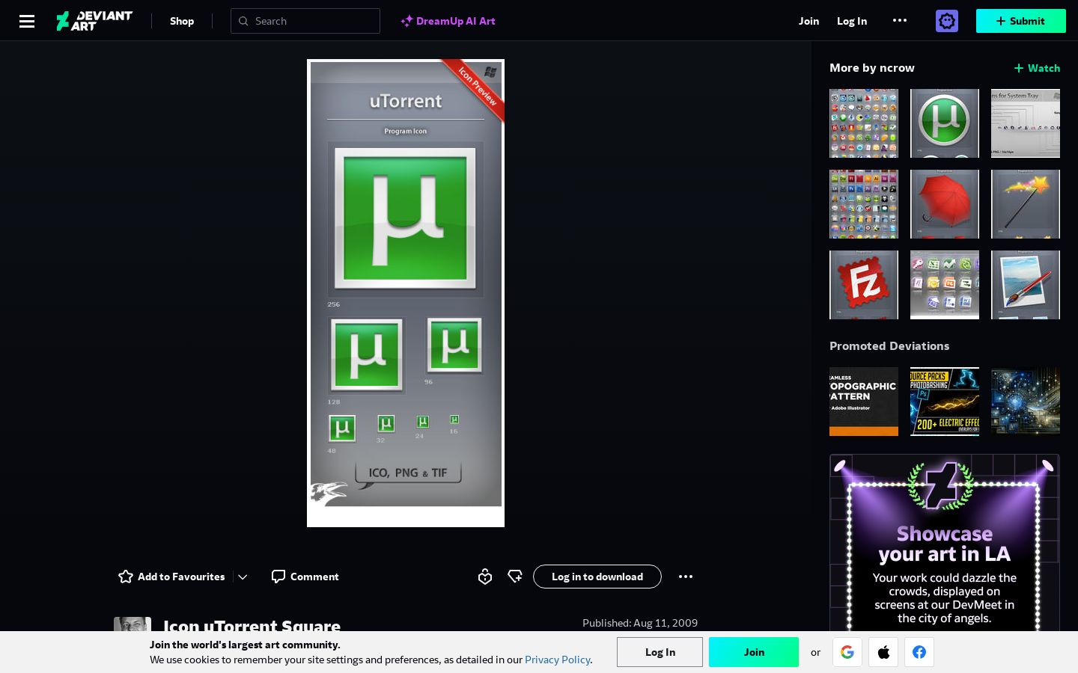Open the uTorrent icon preview image
Image resolution: width=1078 pixels, height=673 pixels.
[406, 293]
